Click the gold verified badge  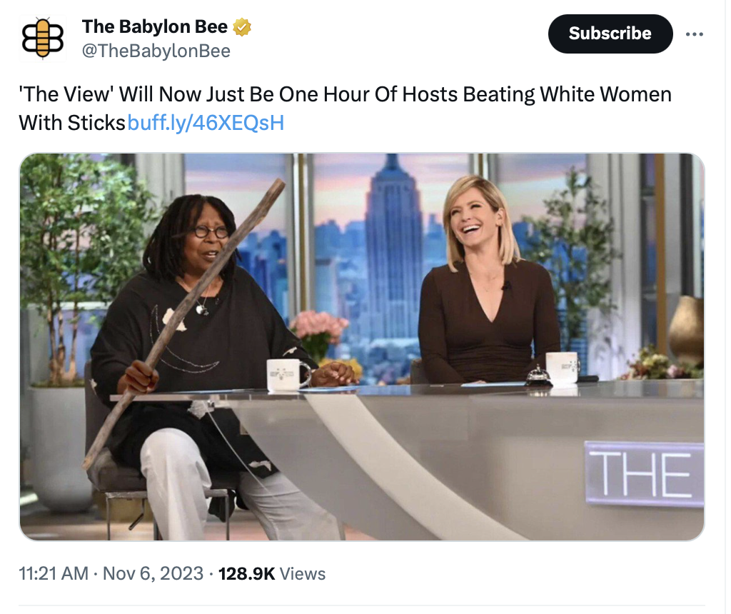pos(241,28)
